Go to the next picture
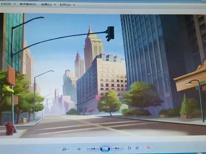This screenshot has height=154, width=206. (x=117, y=148)
